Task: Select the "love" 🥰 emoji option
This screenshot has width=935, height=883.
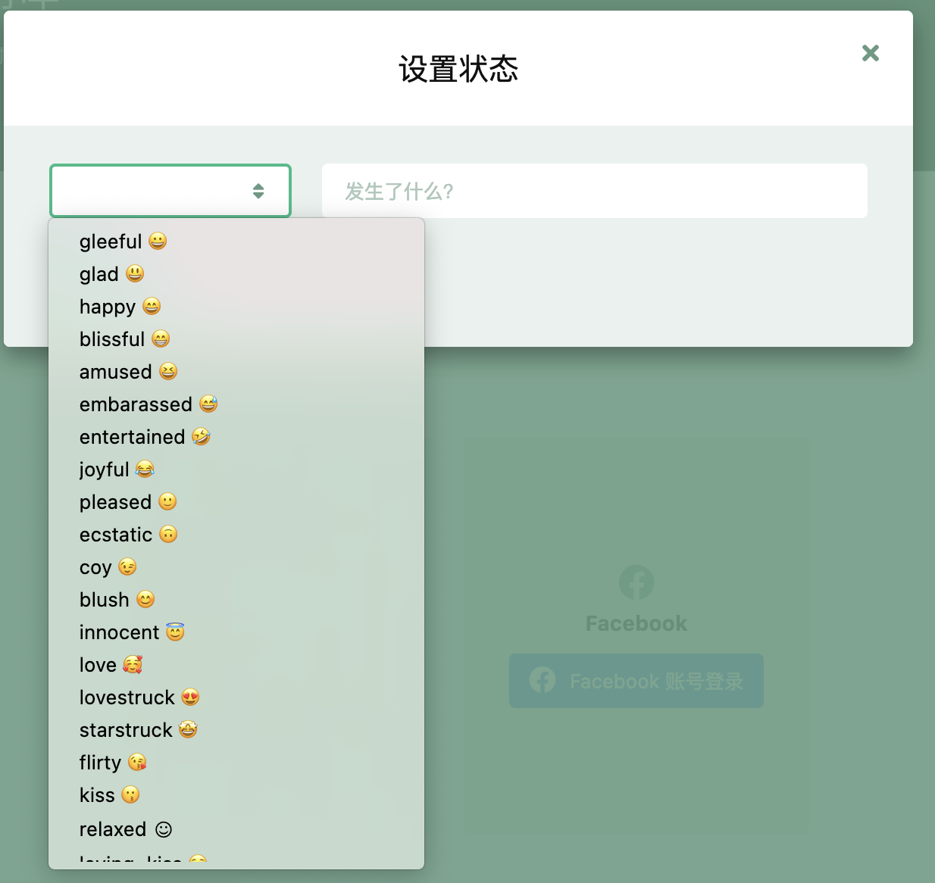Action: tap(111, 664)
